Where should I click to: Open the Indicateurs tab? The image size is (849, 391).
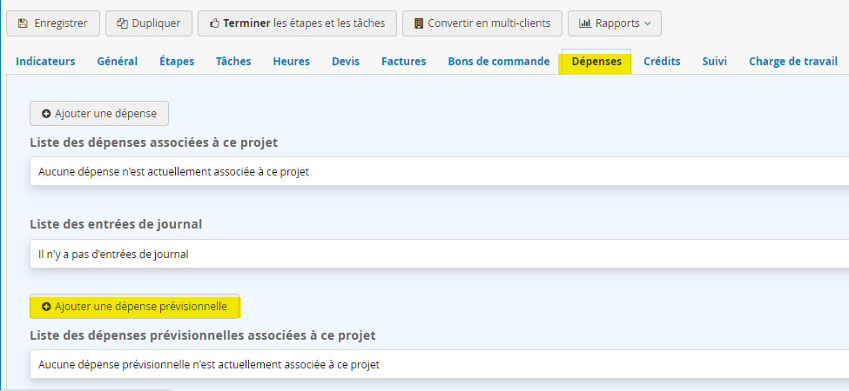coord(45,62)
